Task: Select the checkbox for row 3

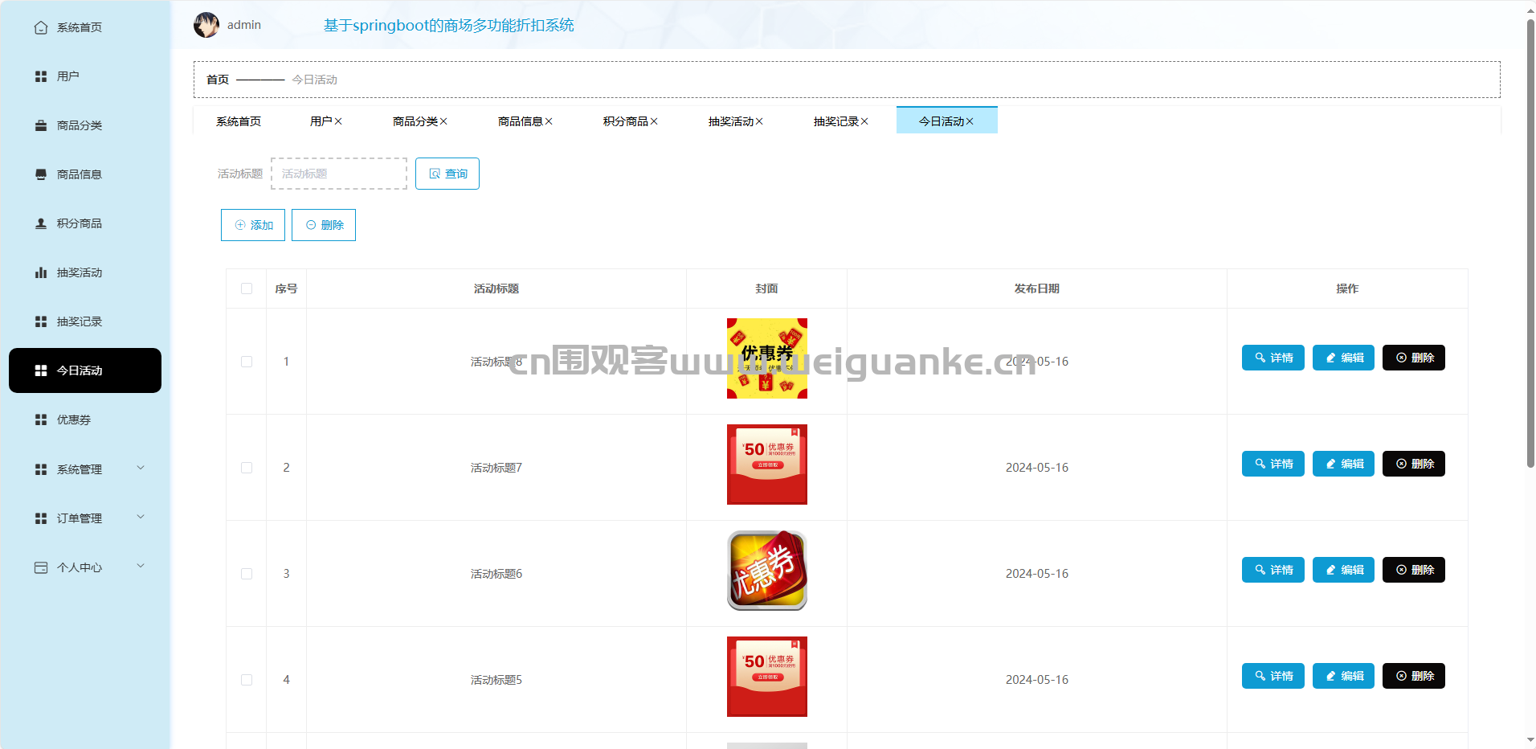Action: [247, 574]
